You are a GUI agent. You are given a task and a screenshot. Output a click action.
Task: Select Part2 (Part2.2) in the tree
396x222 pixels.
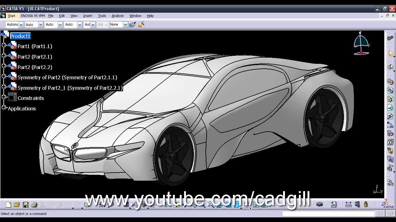click(35, 67)
